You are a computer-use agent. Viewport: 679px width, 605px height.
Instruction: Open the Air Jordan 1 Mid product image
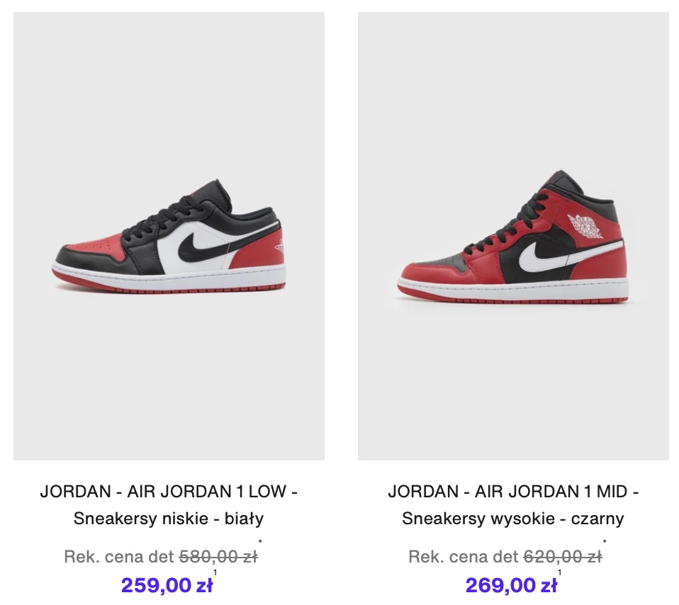[513, 236]
